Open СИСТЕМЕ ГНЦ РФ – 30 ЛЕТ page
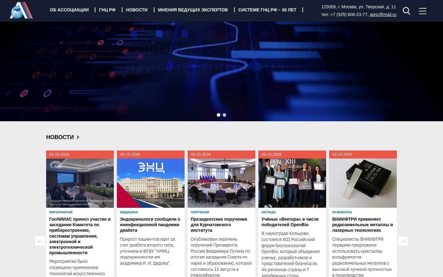This screenshot has height=277, width=443. click(267, 10)
